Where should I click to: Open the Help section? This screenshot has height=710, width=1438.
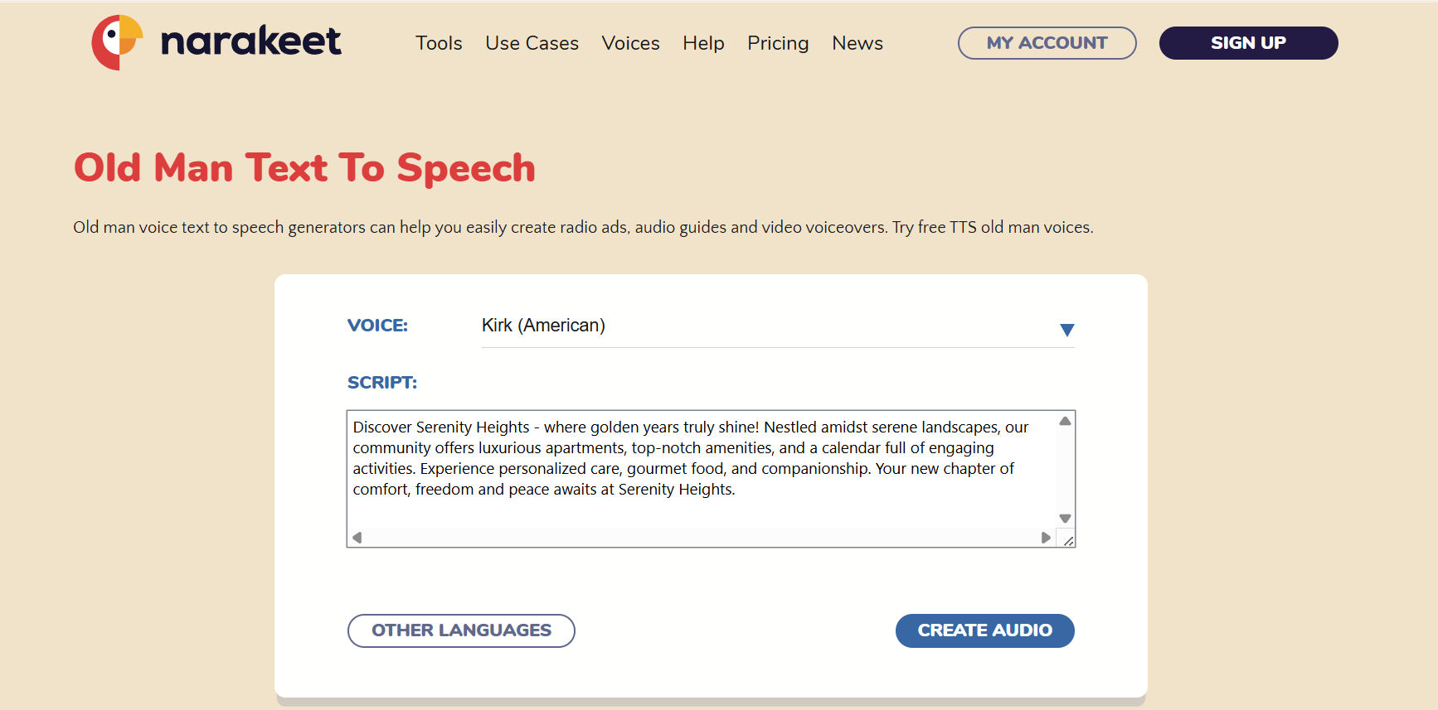[x=703, y=43]
